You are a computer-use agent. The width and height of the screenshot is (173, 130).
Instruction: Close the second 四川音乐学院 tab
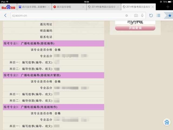click(83, 7)
